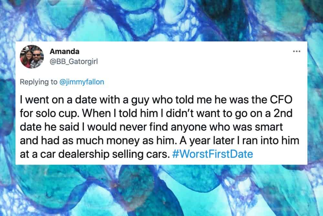Click the #WorstFirstDate hashtag
The image size is (323, 216).
[213, 153]
